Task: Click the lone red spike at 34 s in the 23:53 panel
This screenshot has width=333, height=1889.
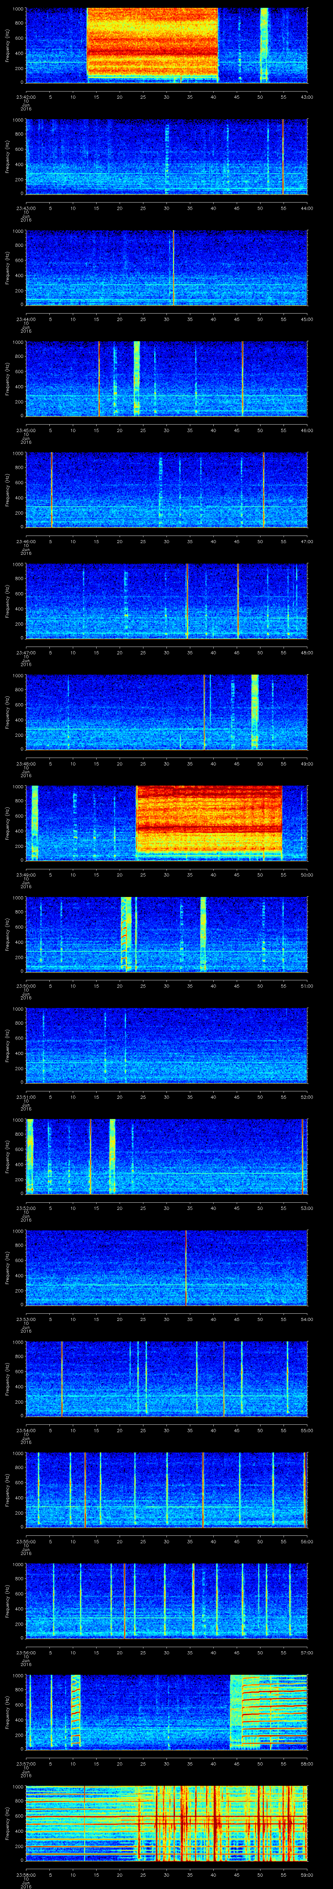Action: tap(186, 1267)
